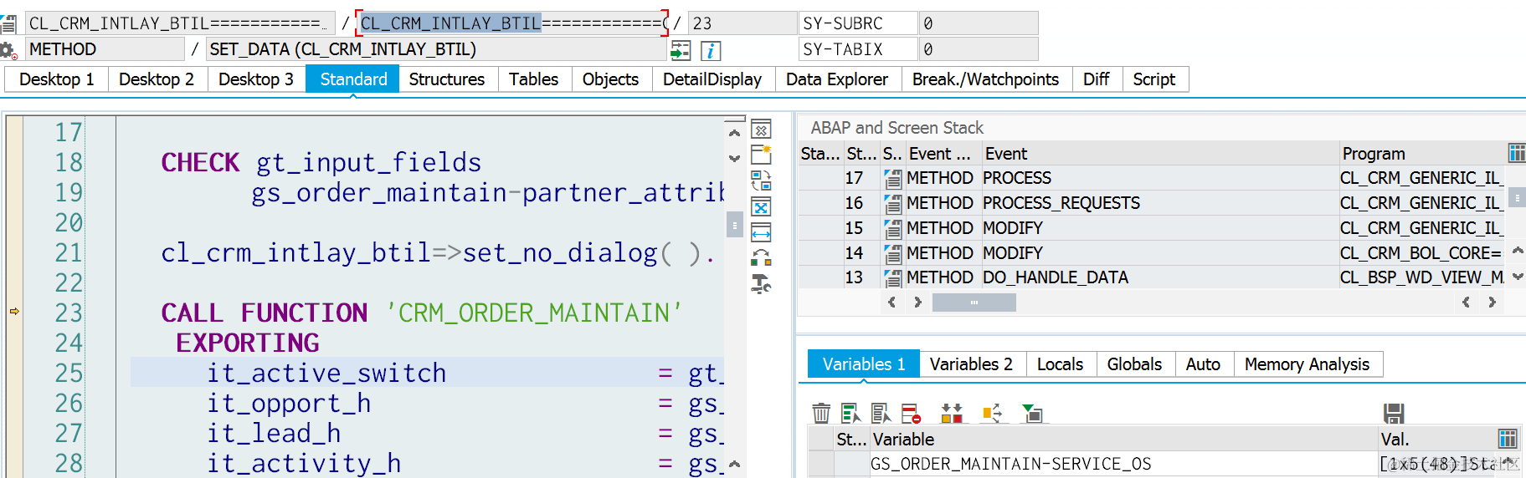Click the save floppy disk icon

1394,413
